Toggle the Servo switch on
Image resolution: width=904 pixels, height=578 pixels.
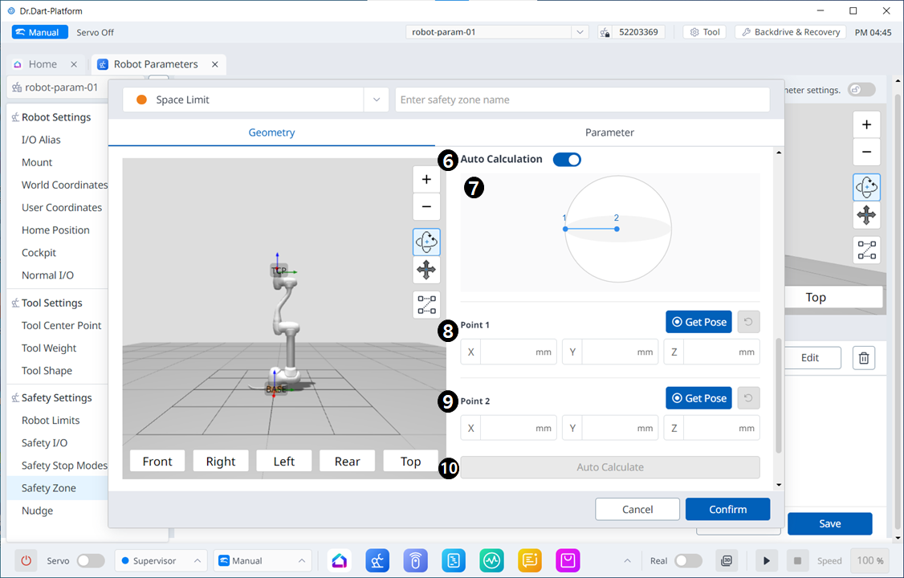pos(90,560)
